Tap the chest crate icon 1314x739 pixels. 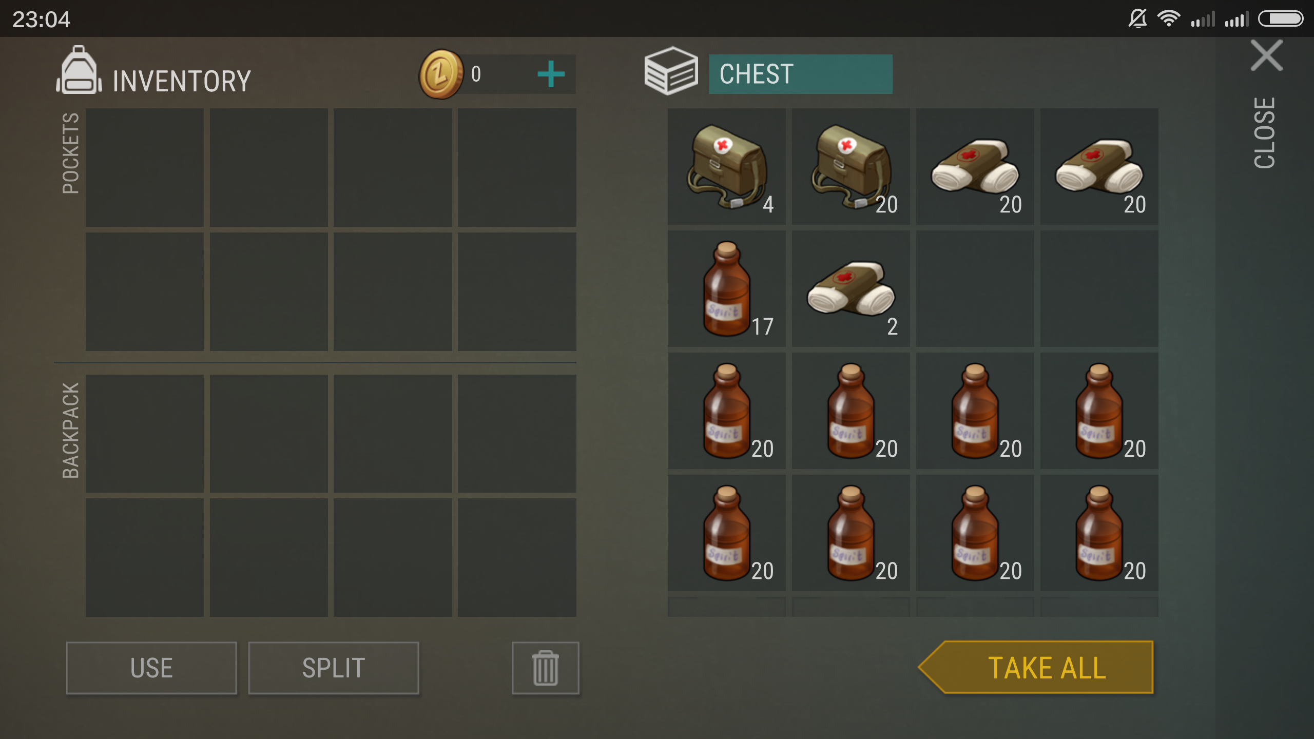[x=671, y=71]
